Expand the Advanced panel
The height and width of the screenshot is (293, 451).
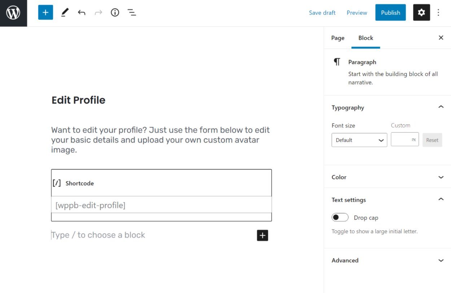(387, 260)
